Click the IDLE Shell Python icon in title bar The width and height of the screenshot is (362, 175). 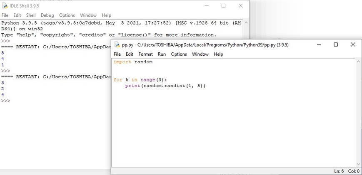coord(5,6)
